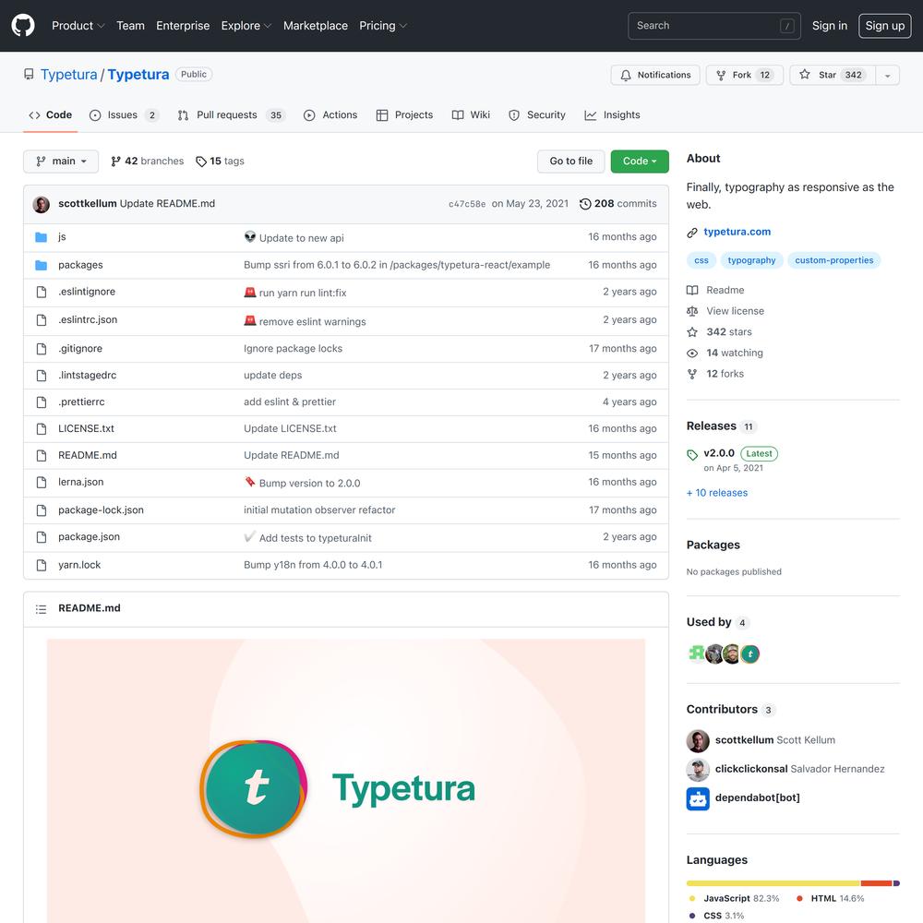This screenshot has height=923, width=923.
Task: Click the .gitignore file icon
Action: tap(42, 349)
